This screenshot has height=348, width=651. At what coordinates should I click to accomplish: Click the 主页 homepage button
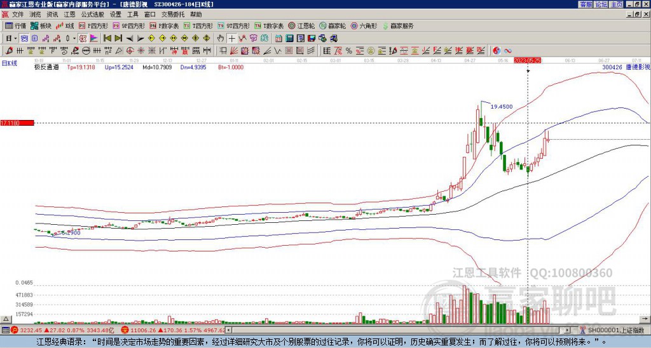tap(616, 4)
